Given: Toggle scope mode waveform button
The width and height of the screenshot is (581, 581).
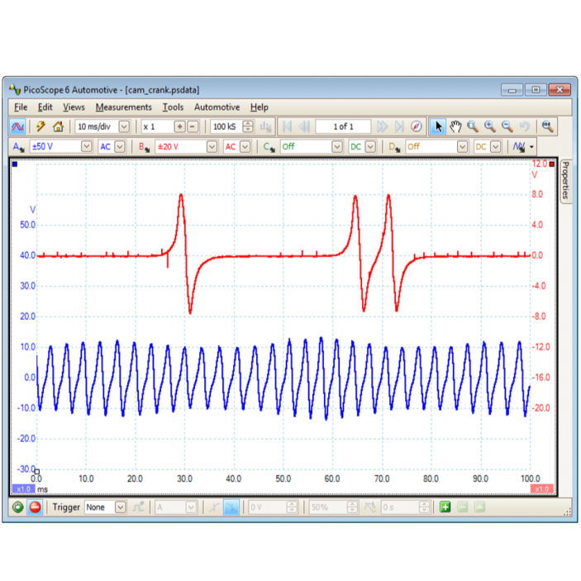Looking at the screenshot, I should 17,126.
